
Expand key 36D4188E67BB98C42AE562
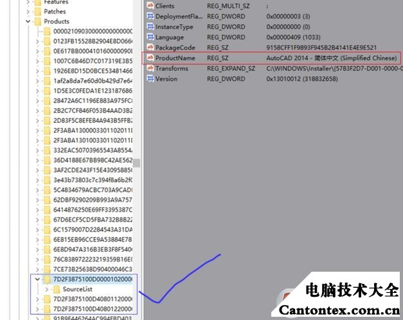point(37,160)
